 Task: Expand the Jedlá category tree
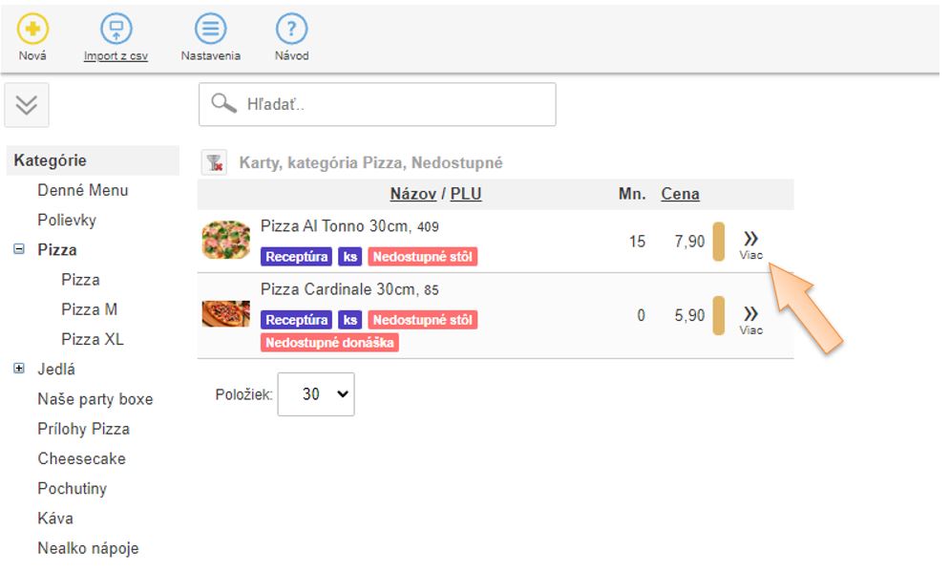[18, 369]
